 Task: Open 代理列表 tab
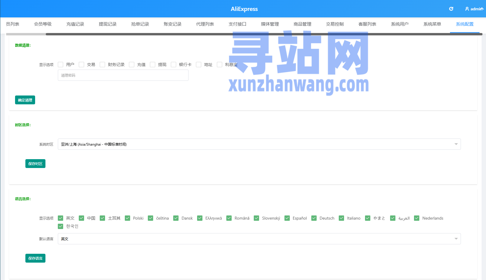205,24
